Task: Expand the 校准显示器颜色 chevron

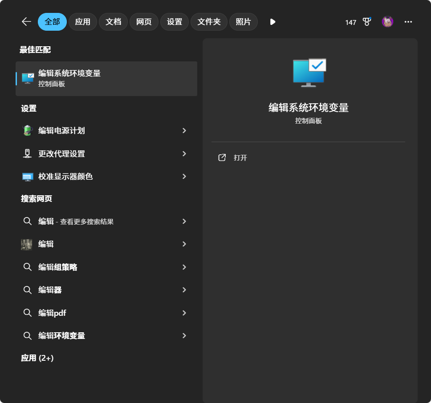Action: point(184,177)
